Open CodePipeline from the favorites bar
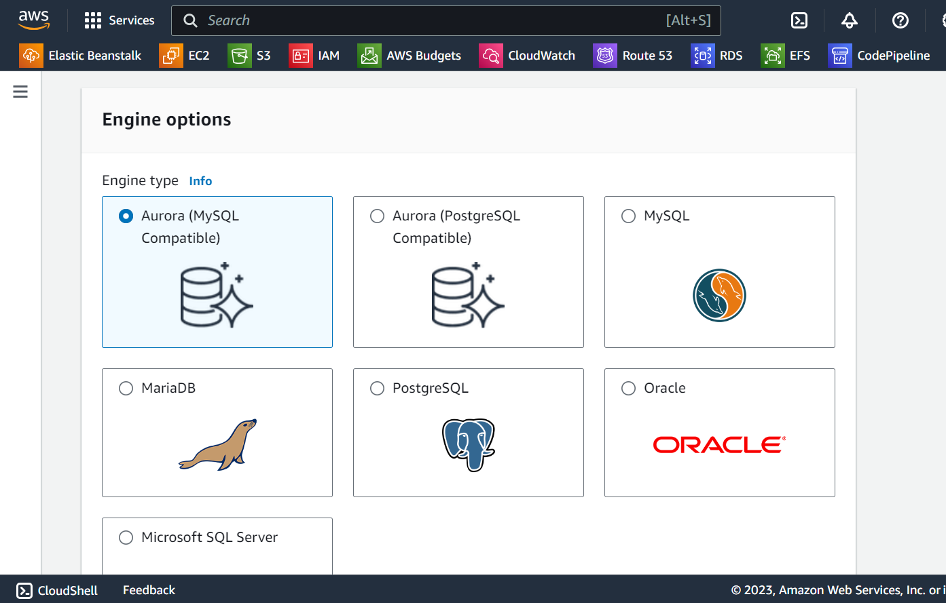The image size is (946, 603). pyautogui.click(x=894, y=56)
